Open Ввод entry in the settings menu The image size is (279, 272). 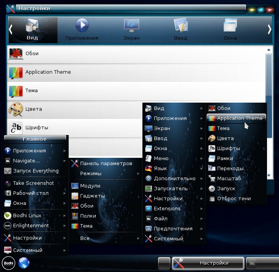click(x=174, y=139)
